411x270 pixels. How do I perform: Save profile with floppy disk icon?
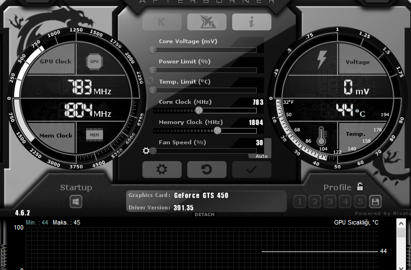pos(375,202)
